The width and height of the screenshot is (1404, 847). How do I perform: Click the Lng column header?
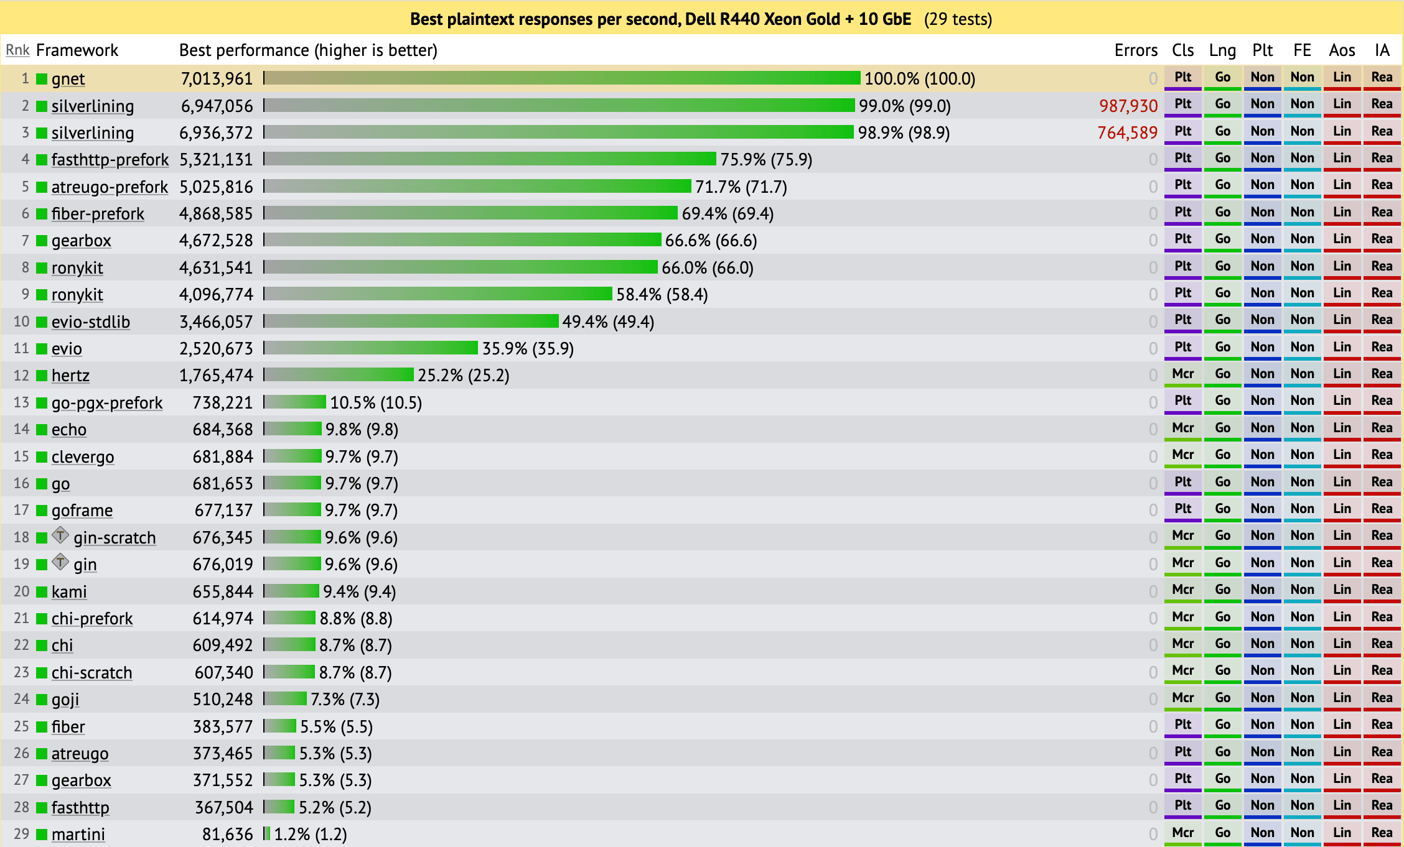click(1222, 50)
